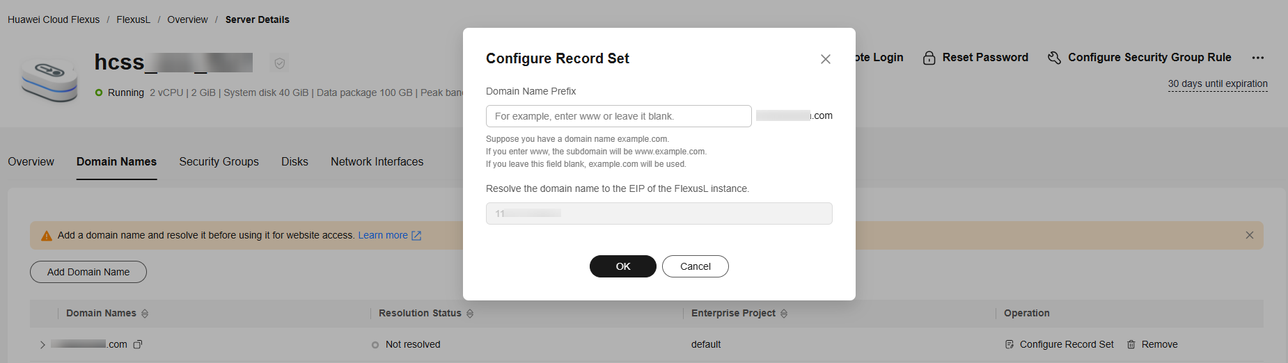Click the FlexusL server thumbnail image
This screenshot has width=1288, height=363.
point(49,79)
